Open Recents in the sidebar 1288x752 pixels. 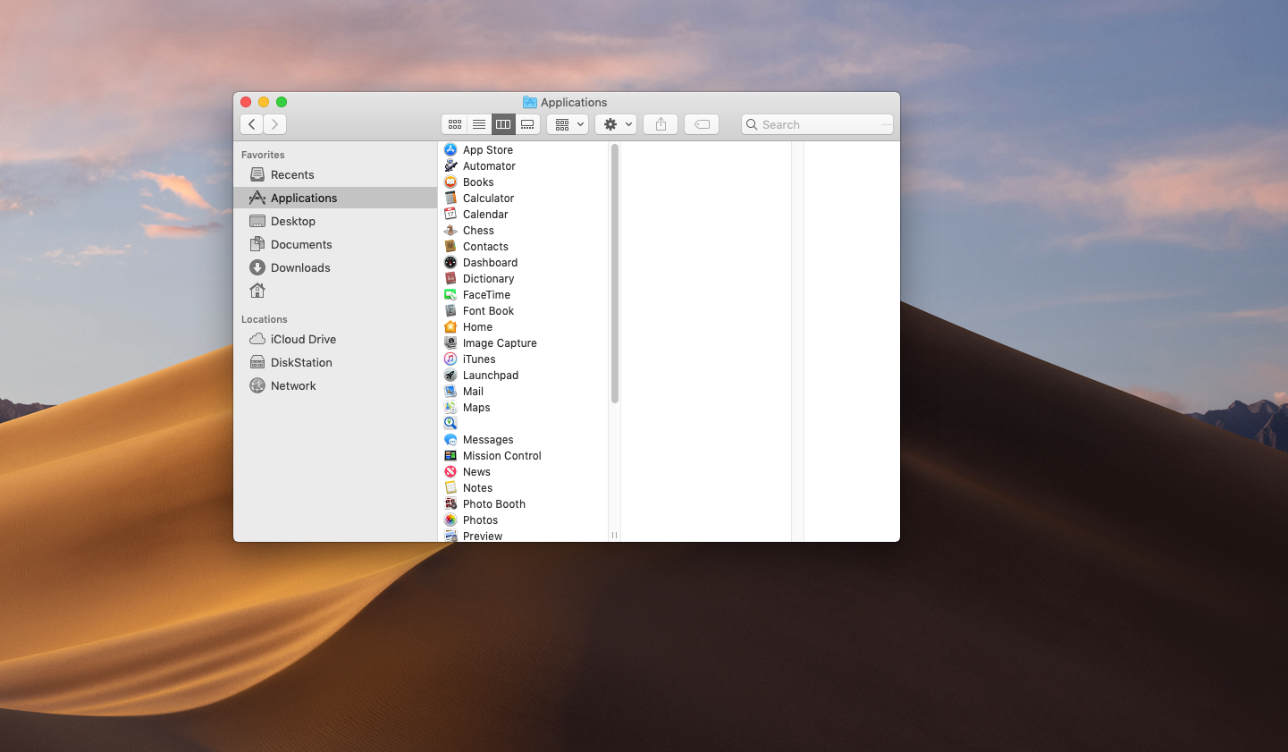[292, 175]
